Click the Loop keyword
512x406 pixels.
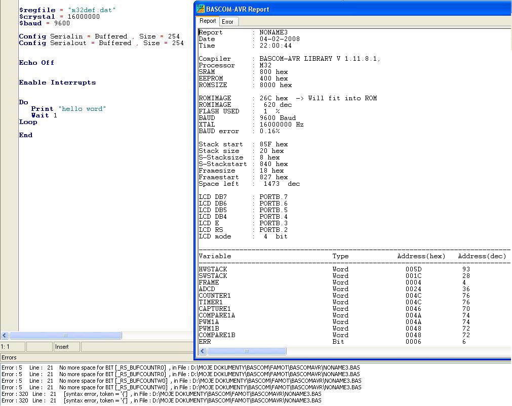pos(28,121)
